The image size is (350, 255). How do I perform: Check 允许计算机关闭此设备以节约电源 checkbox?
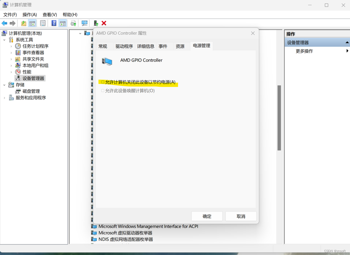[x=103, y=82]
